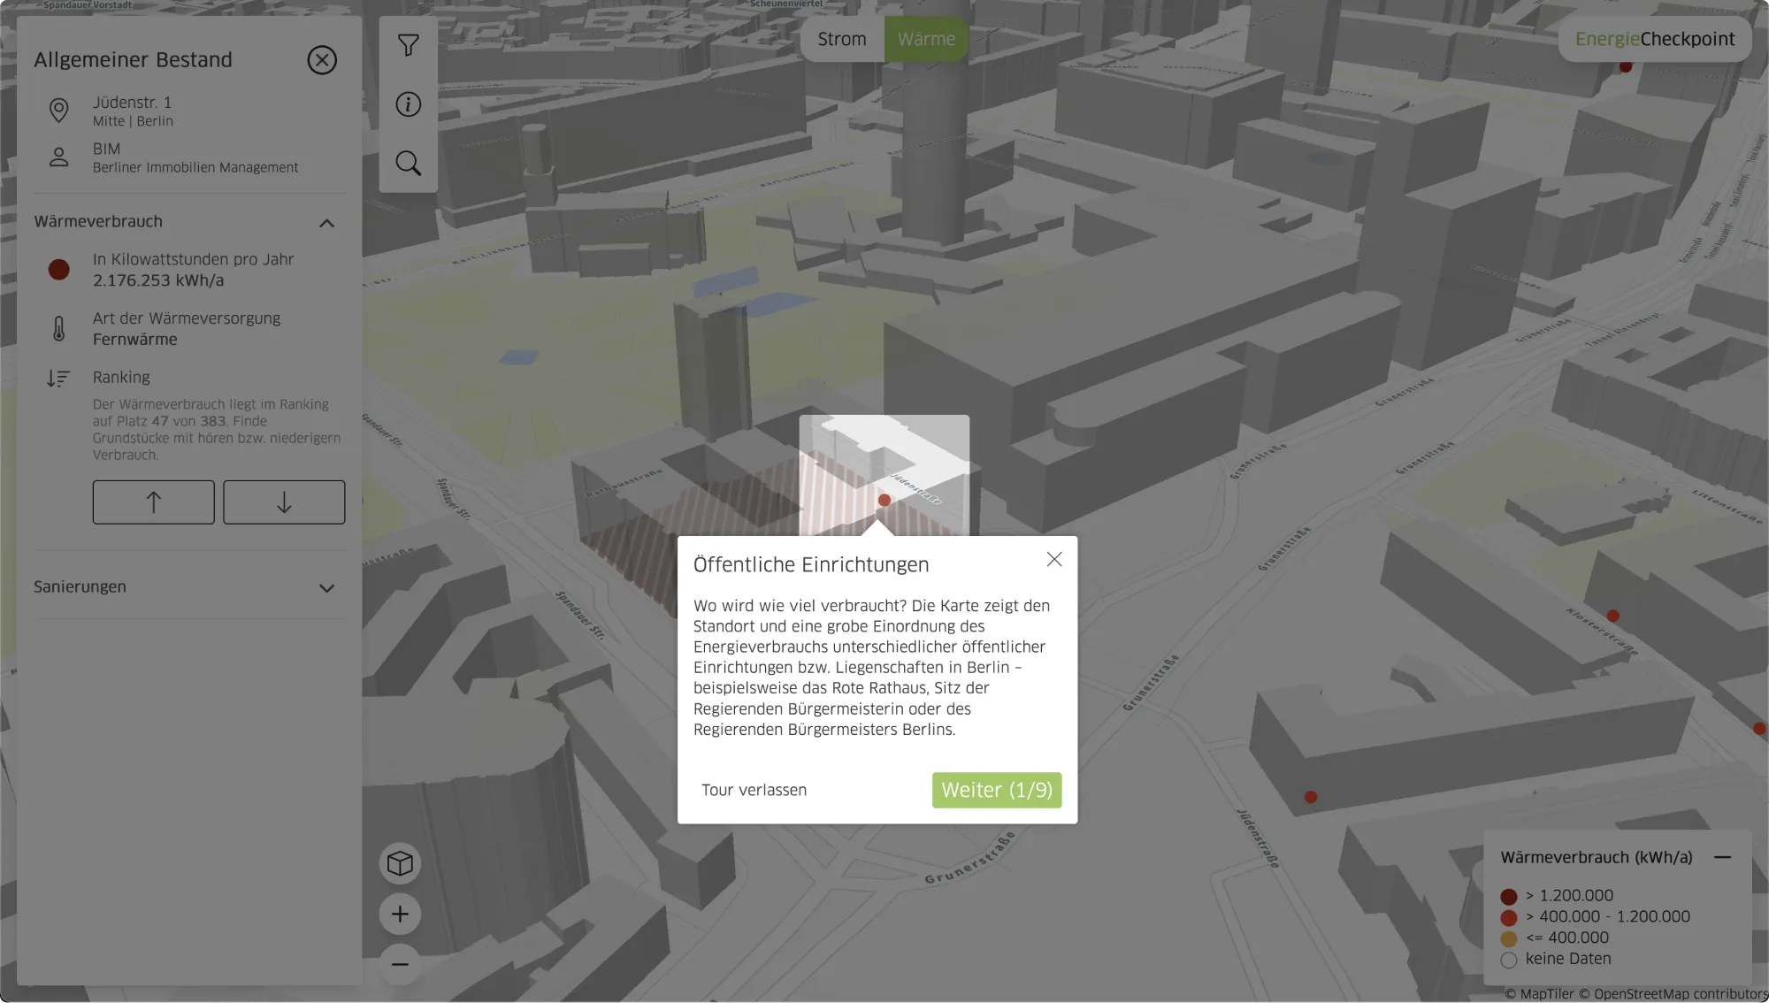
Task: Open the magnifier search tool
Action: click(408, 163)
